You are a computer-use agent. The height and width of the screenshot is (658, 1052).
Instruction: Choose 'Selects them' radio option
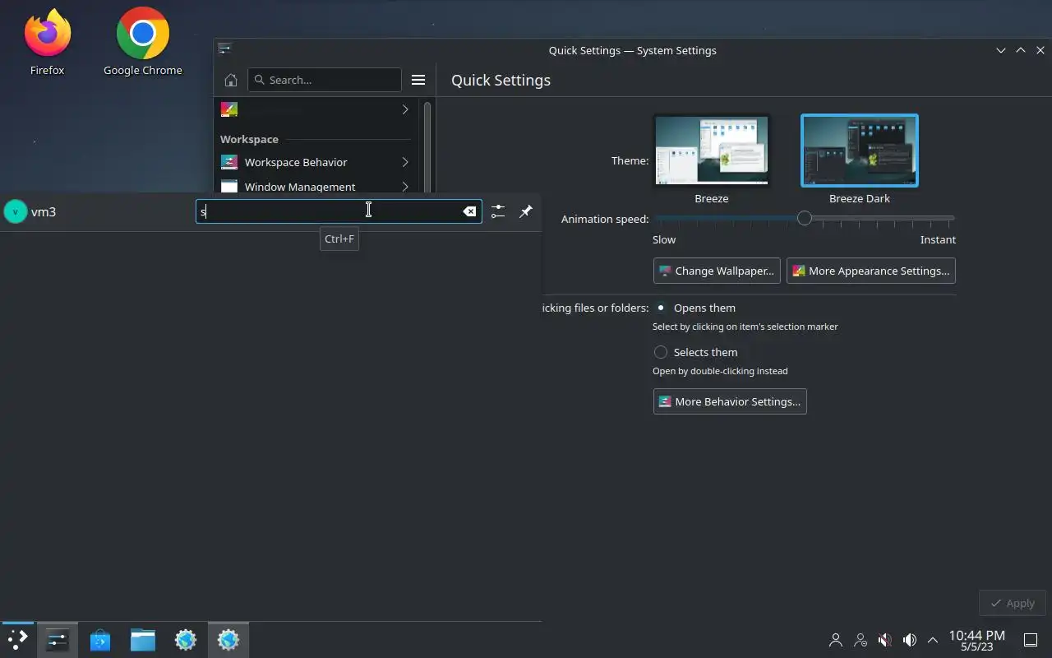(x=661, y=352)
